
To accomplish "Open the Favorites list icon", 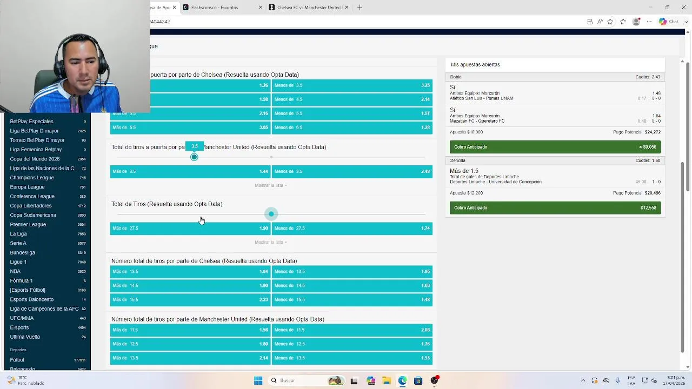I will (623, 22).
